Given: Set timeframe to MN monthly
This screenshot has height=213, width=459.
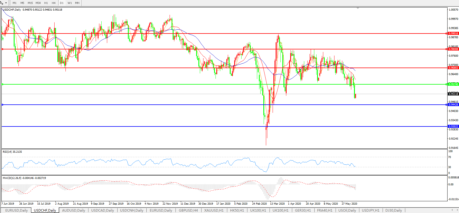Looking at the screenshot, I should pos(77,3).
